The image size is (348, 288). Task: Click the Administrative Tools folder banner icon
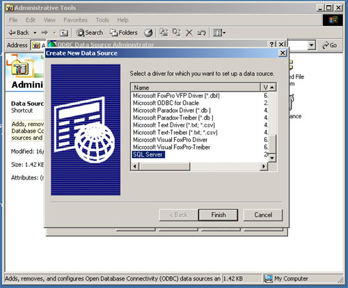pyautogui.click(x=20, y=67)
